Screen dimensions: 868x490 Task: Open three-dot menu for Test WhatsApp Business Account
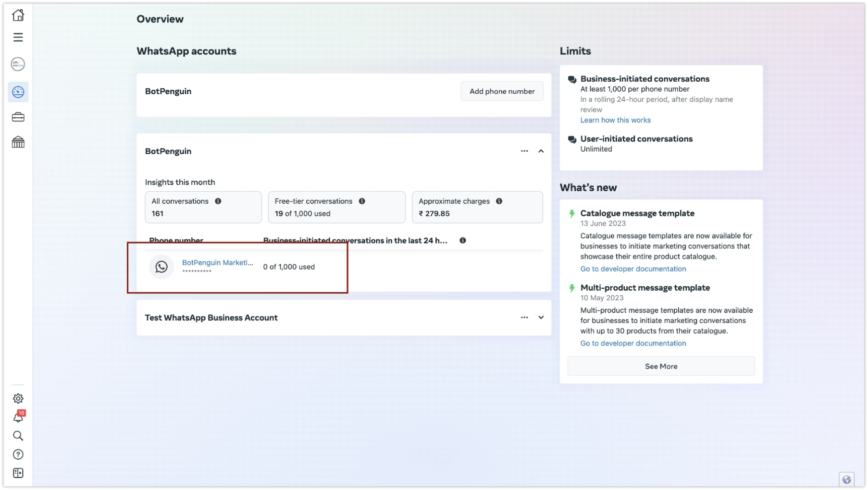(x=524, y=318)
